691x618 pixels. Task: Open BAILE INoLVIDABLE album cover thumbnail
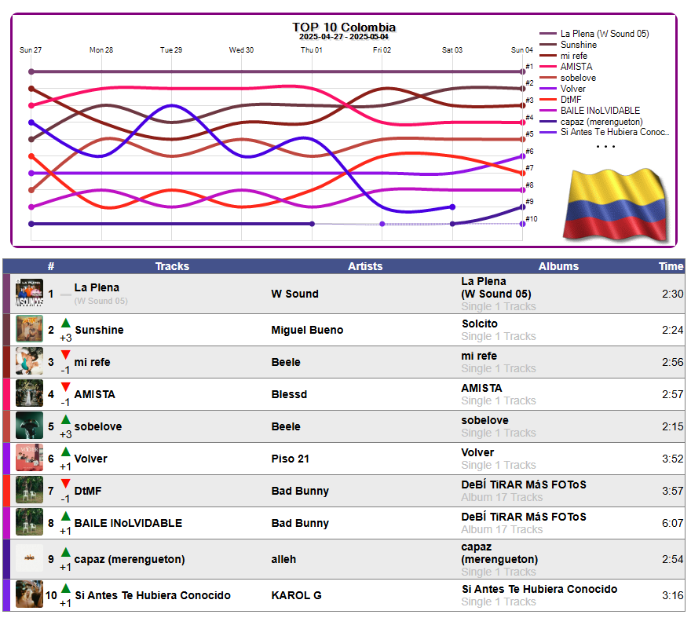[29, 522]
